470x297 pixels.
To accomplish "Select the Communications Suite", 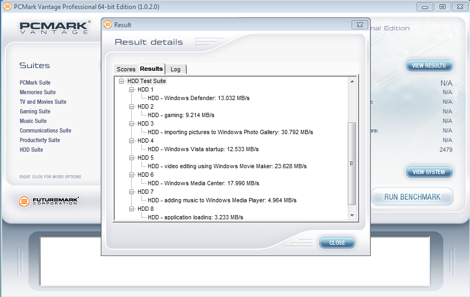I will point(45,130).
